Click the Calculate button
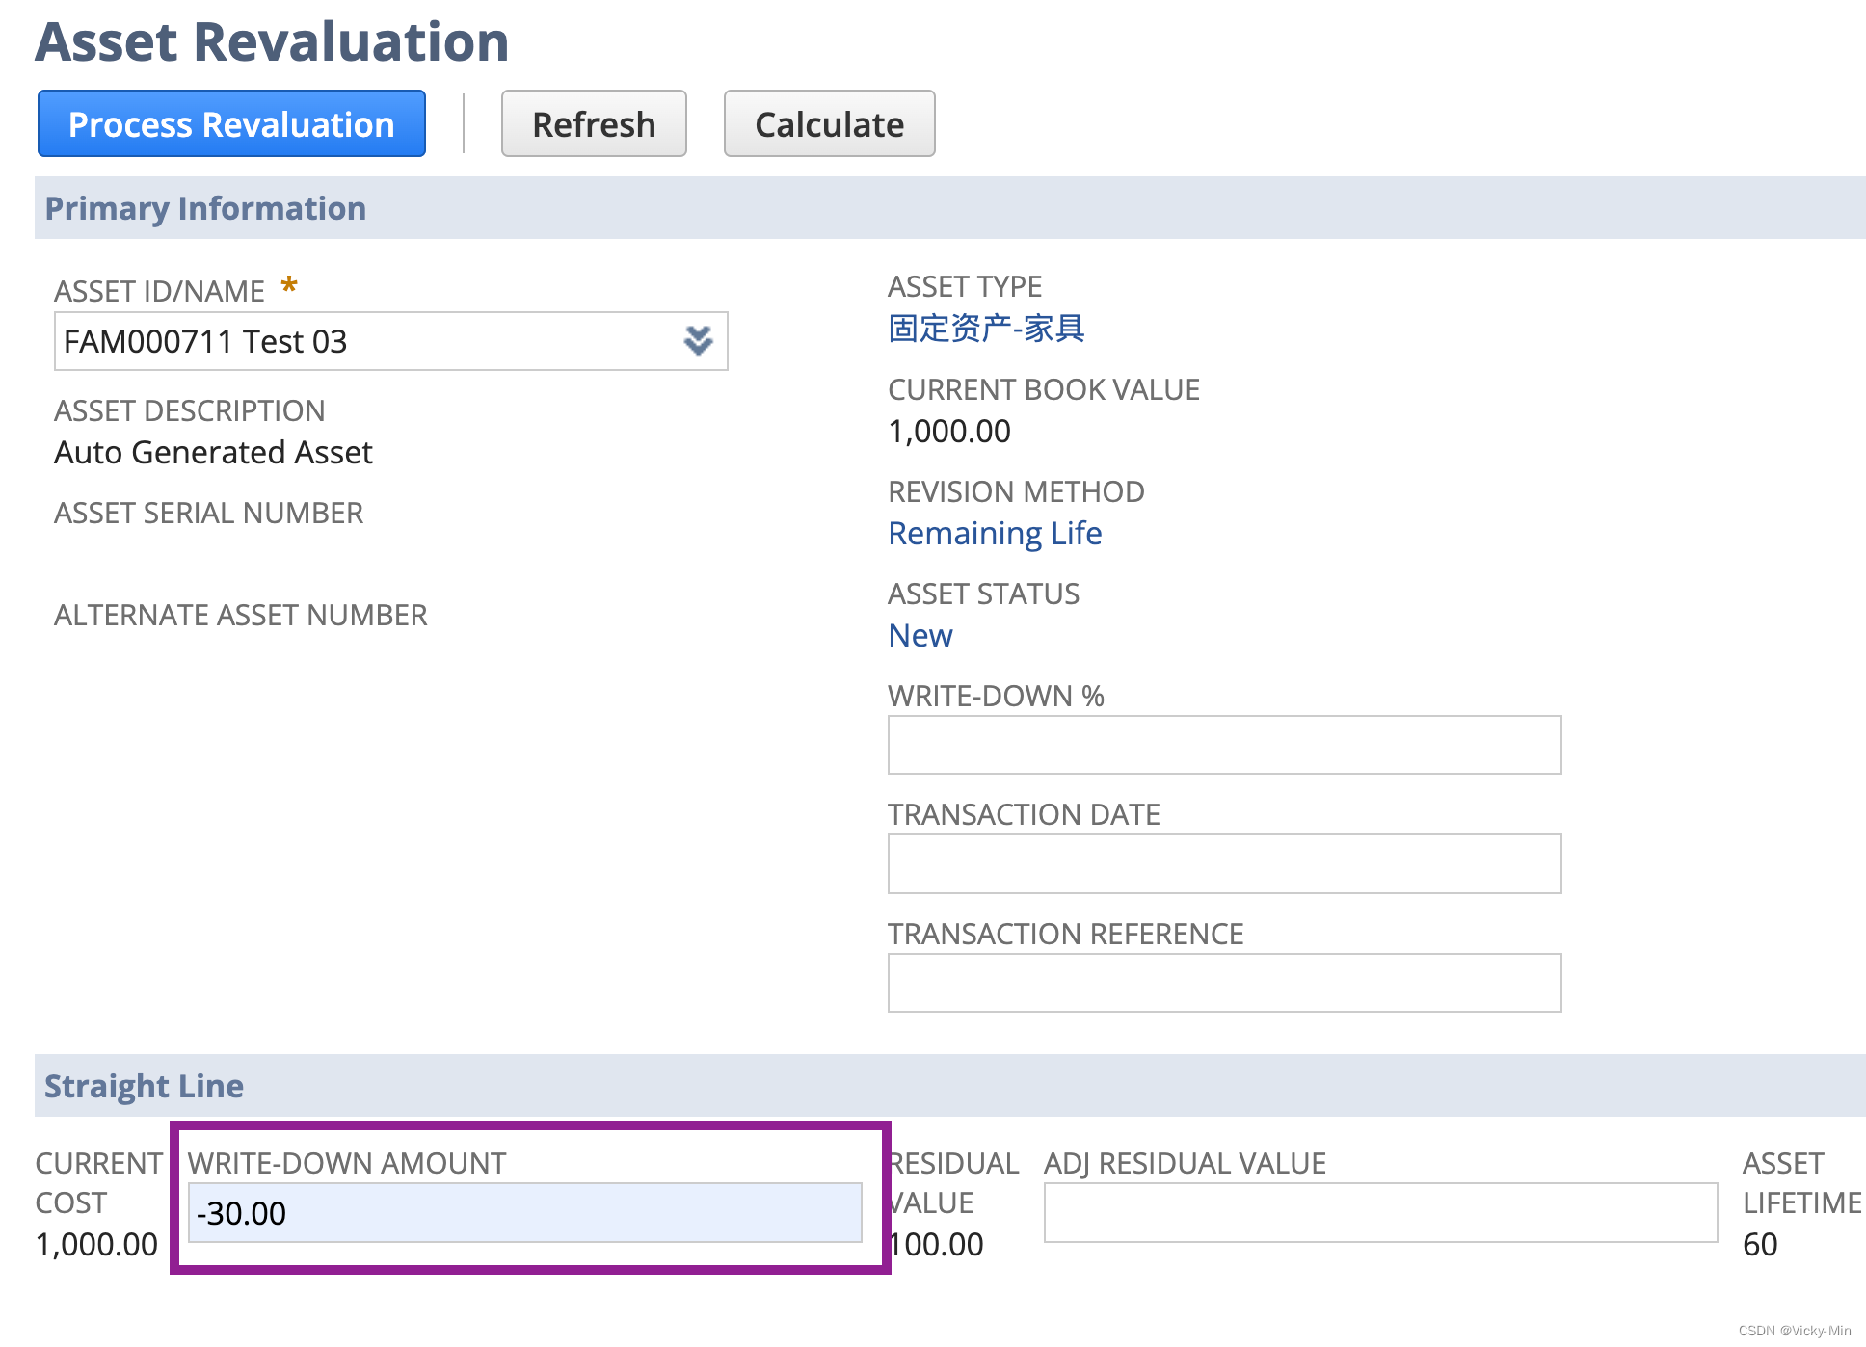This screenshot has width=1866, height=1347. coord(829,124)
